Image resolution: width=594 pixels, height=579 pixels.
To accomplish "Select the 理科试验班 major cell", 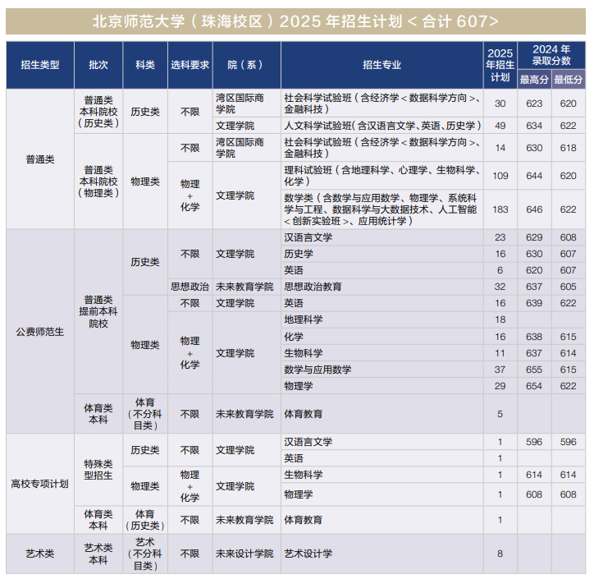I will tap(382, 176).
